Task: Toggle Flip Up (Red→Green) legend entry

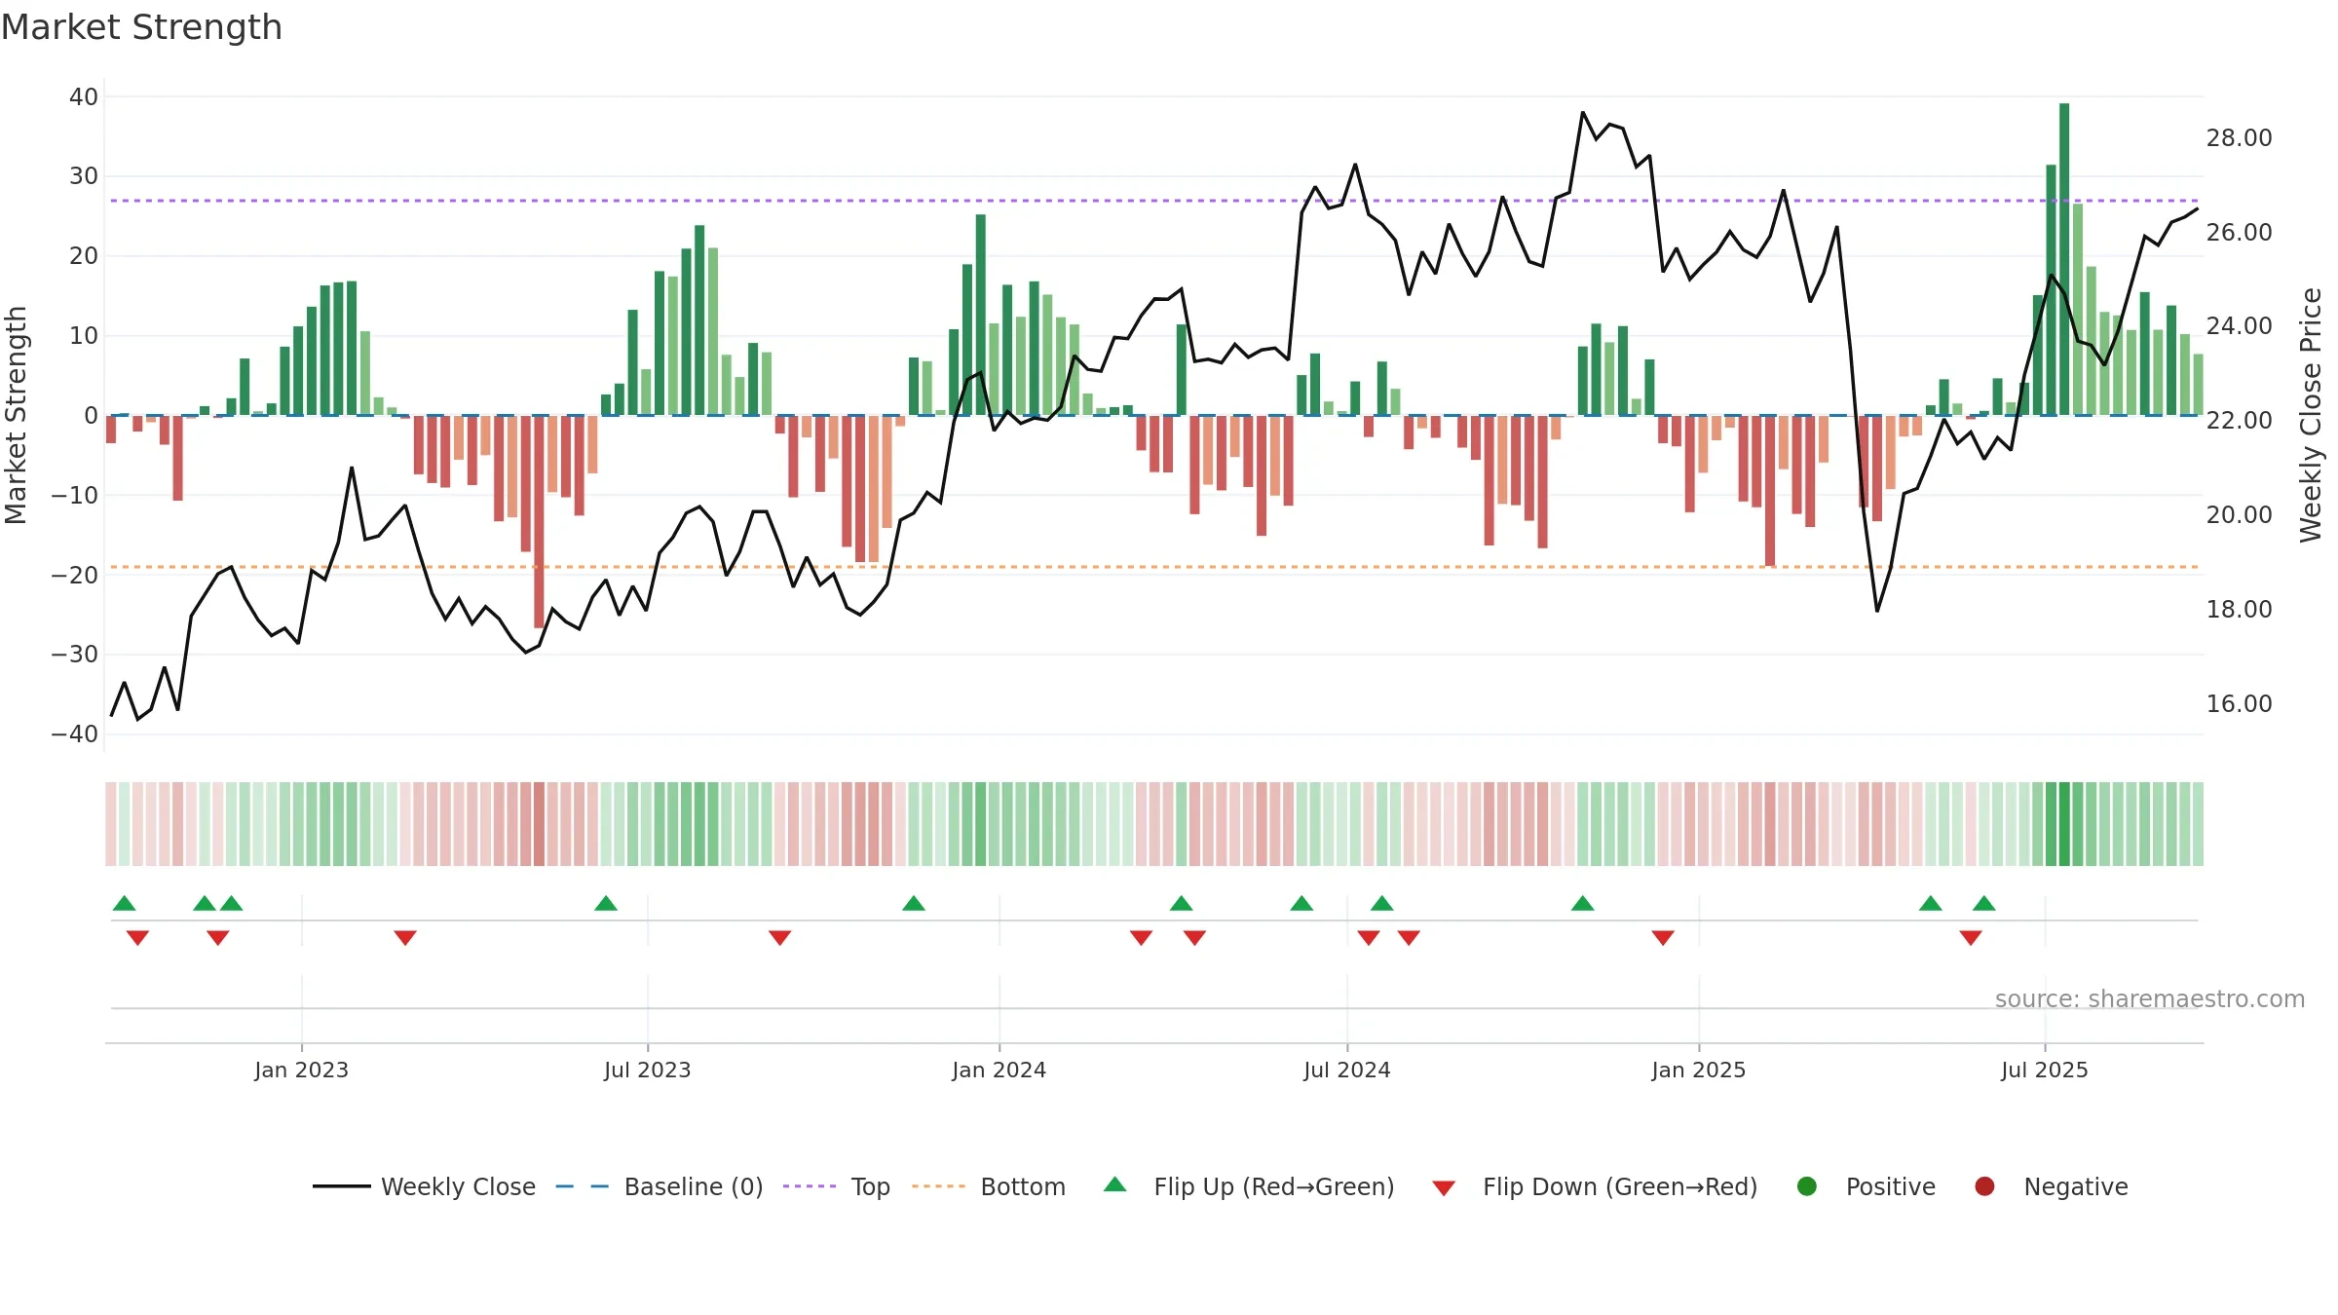Action: click(1249, 1186)
